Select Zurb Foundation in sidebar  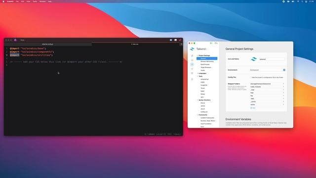[206, 124]
